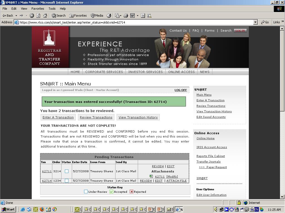Screen dimensions: 285x213
Task: Expand the Edit with Word dropdown
Action: 137,16
